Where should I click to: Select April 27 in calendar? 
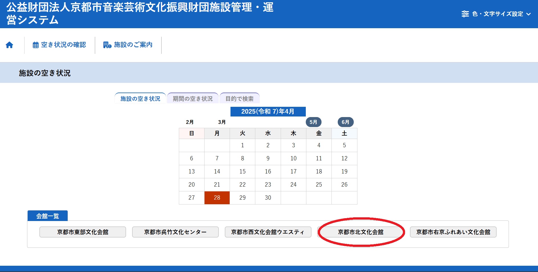click(192, 198)
